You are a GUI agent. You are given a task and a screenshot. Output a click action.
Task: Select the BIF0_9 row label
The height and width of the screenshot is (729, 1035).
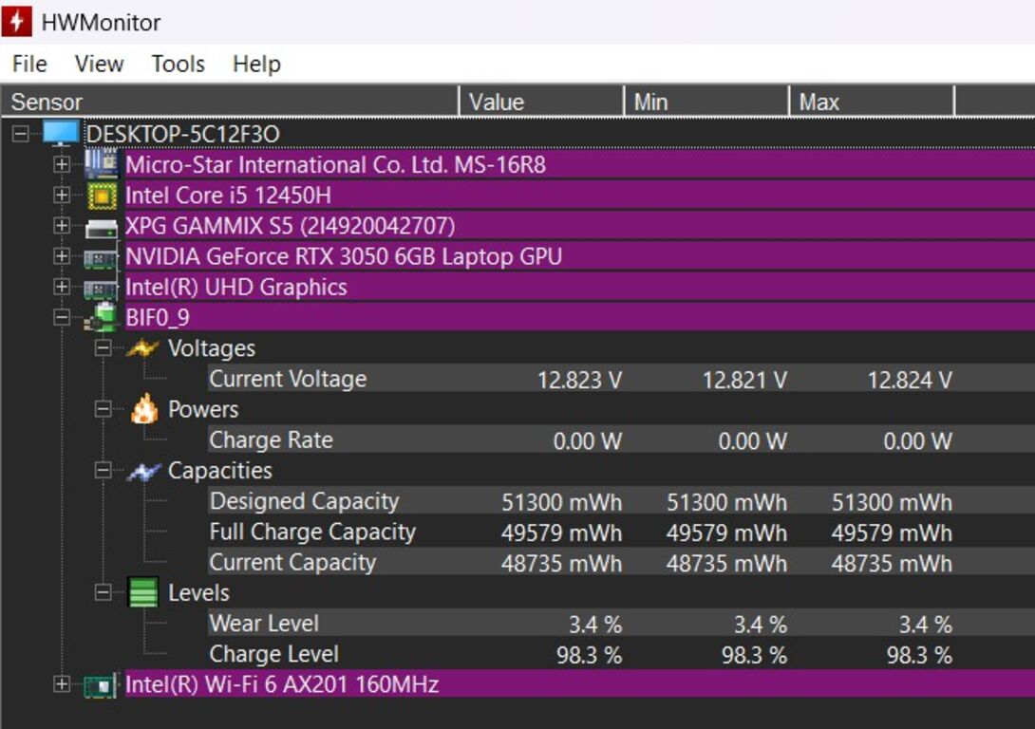click(x=158, y=317)
